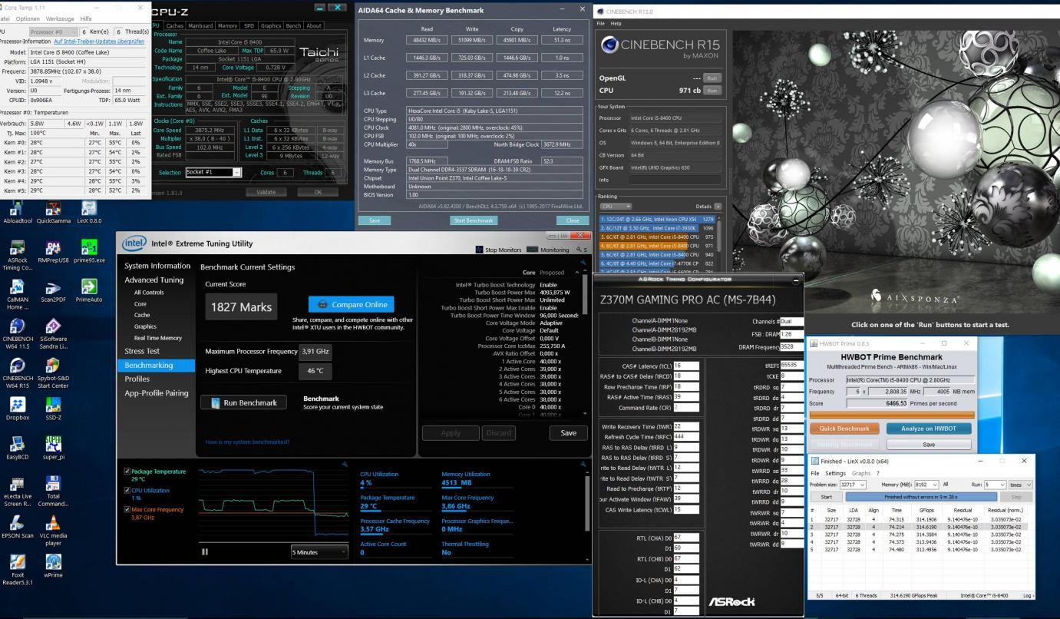Run the Cinebench CPU test
This screenshot has height=619, width=1060.
click(713, 90)
